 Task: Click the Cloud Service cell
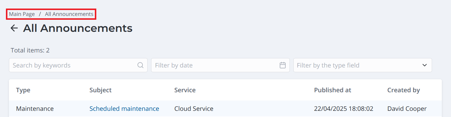tap(194, 109)
